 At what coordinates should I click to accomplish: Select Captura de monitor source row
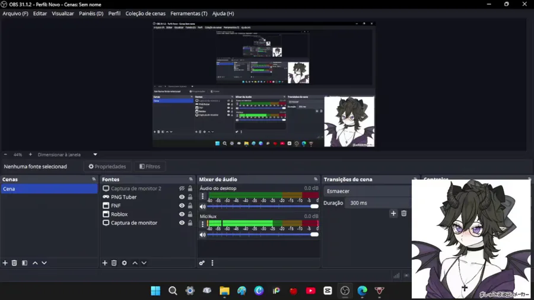point(148,223)
